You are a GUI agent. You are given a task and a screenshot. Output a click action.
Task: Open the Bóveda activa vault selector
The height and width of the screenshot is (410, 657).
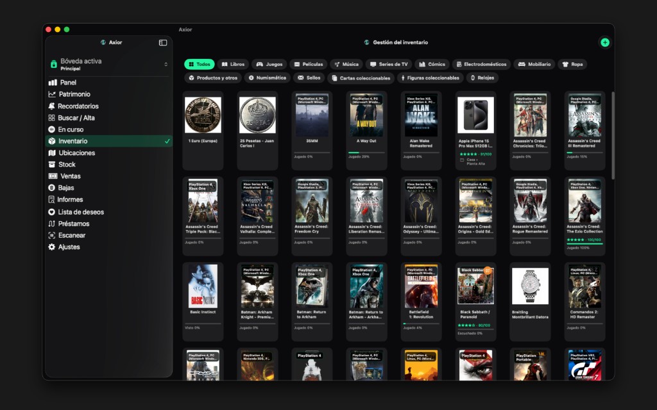(x=109, y=64)
